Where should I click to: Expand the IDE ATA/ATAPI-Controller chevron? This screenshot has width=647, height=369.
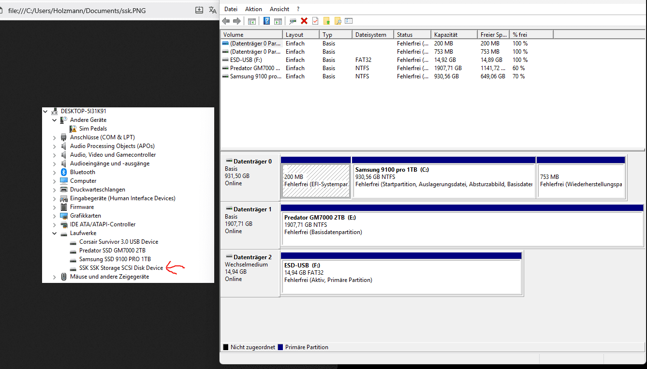coord(55,224)
